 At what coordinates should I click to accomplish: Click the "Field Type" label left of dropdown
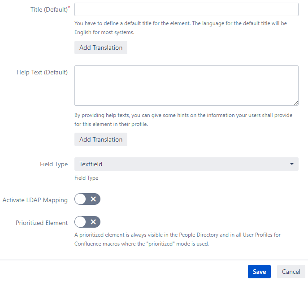[x=54, y=164]
